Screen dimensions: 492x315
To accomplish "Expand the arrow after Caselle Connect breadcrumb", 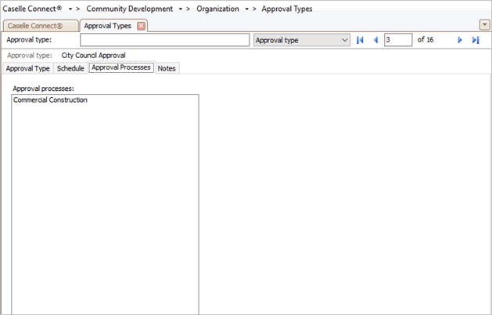I will 70,9.
